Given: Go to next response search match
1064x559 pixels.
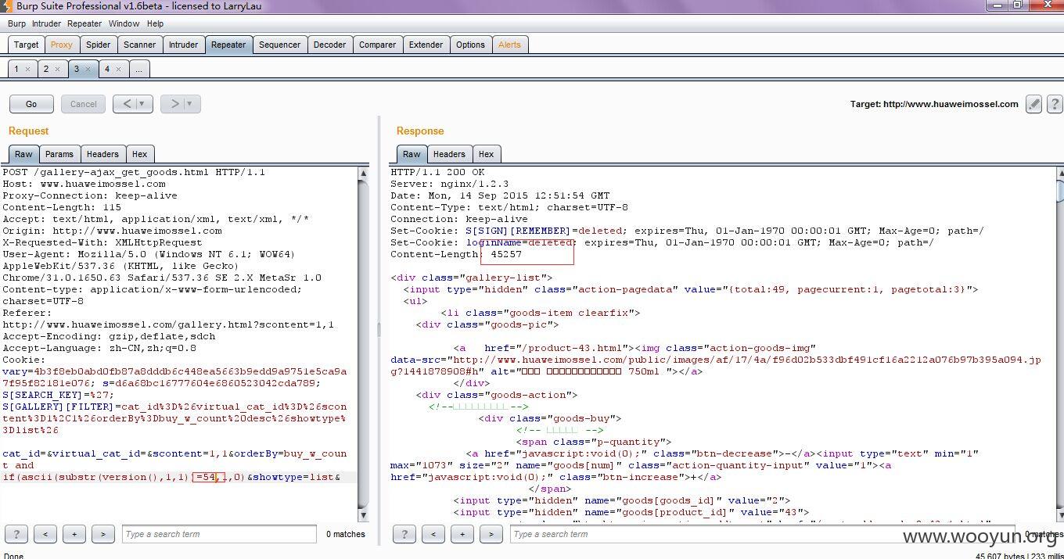Looking at the screenshot, I should 491,535.
